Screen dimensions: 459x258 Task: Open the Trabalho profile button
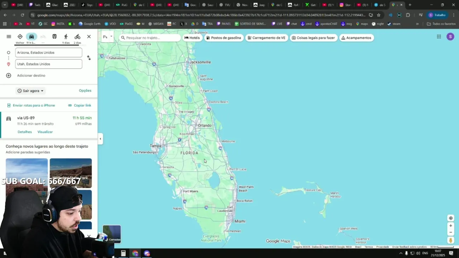(437, 15)
